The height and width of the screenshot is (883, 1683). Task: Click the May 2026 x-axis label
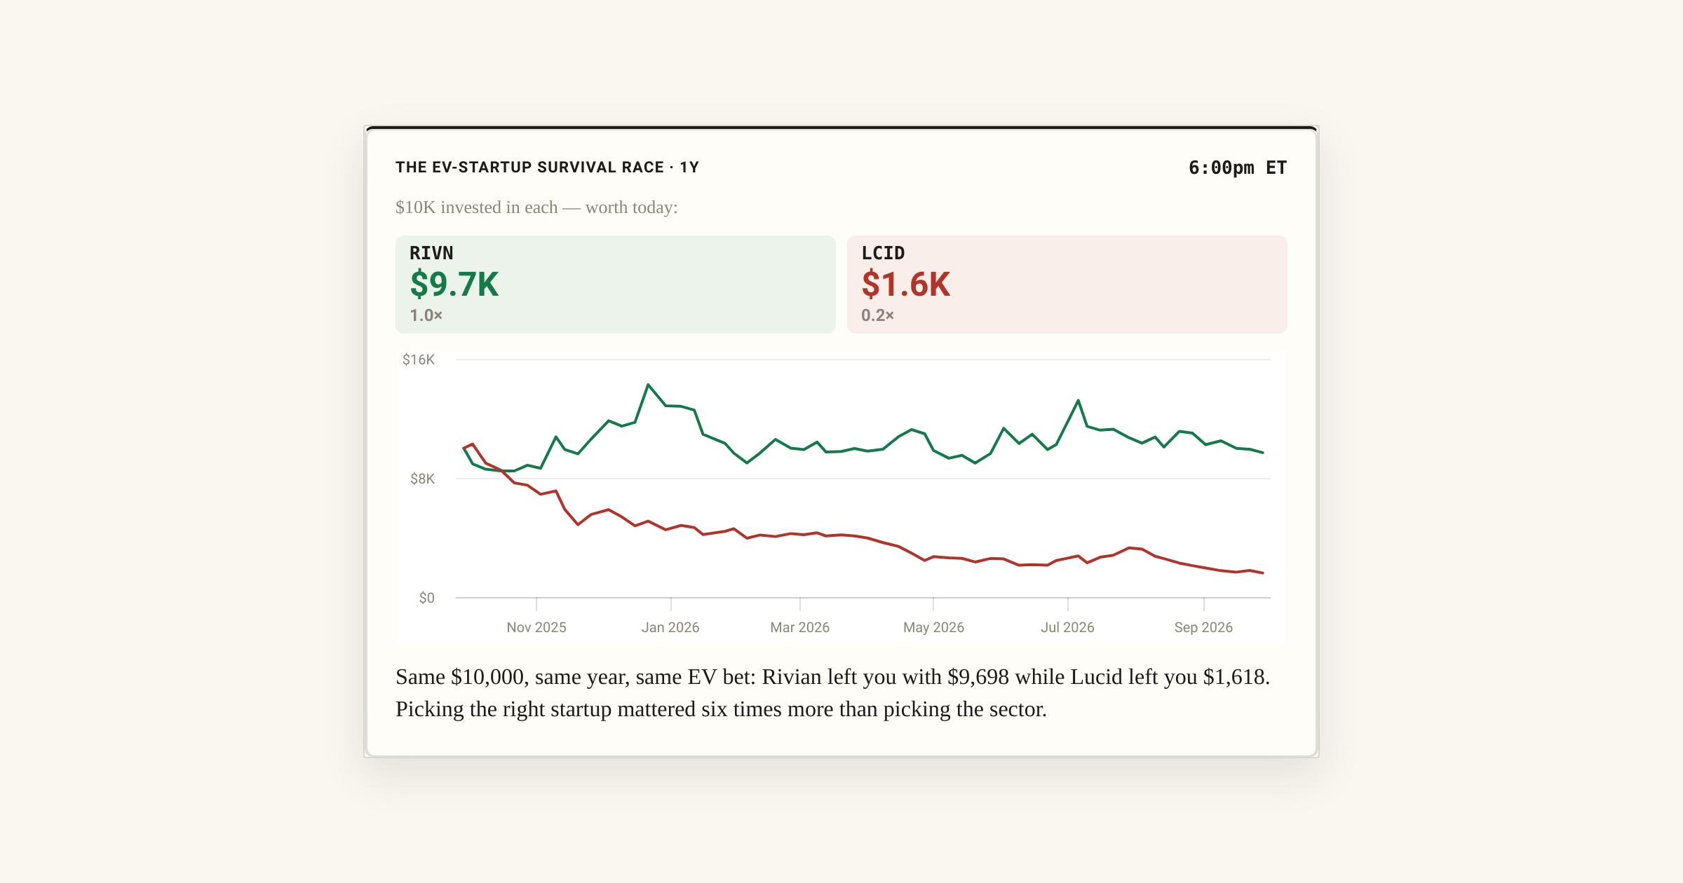point(933,627)
